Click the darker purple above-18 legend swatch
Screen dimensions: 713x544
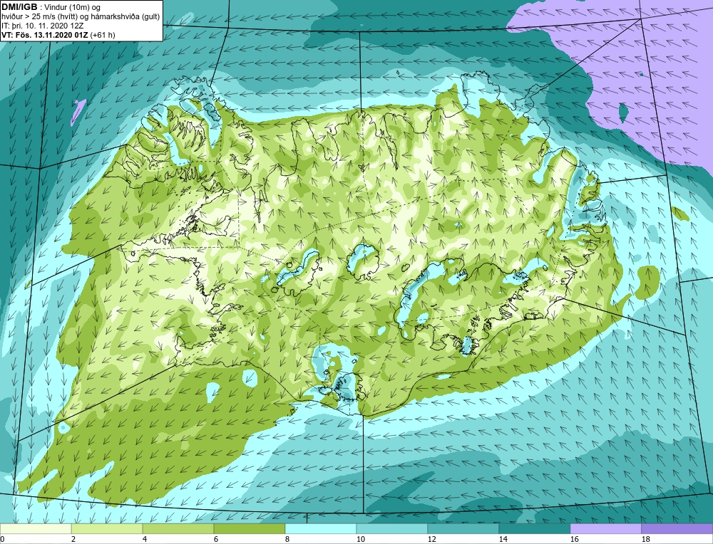(677, 528)
